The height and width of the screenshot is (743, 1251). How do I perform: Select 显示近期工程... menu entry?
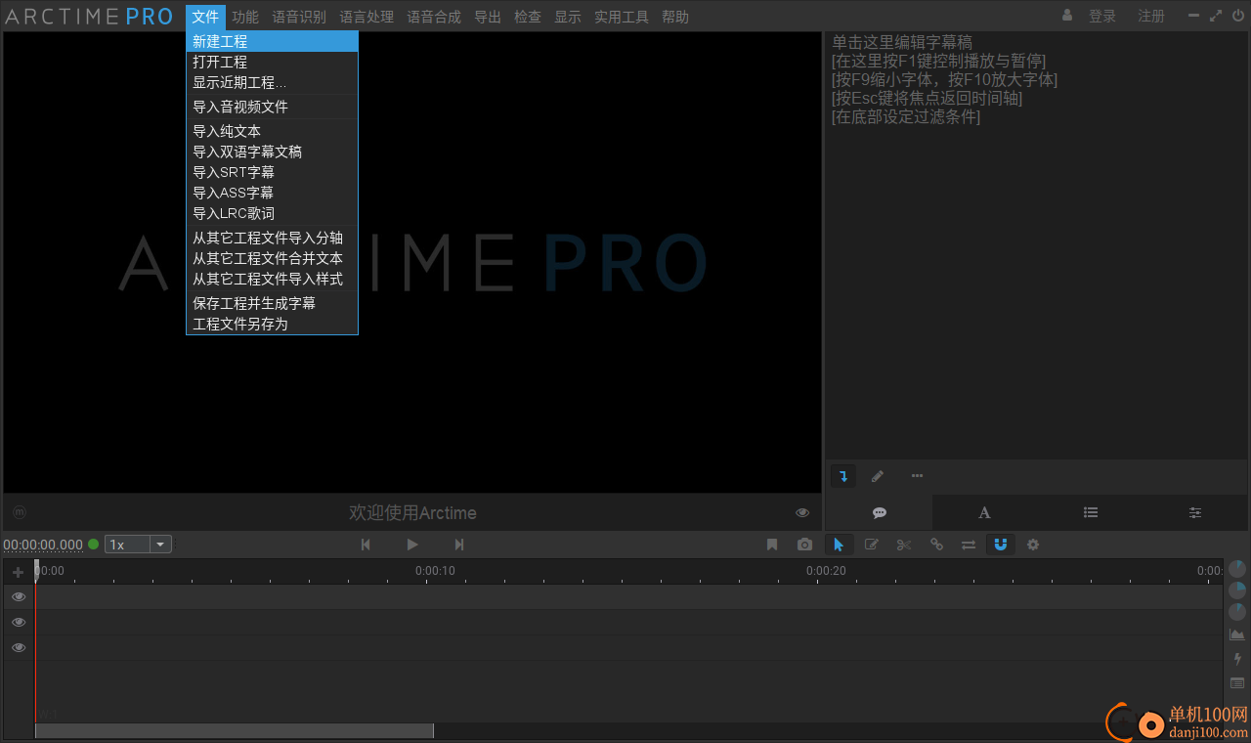(272, 82)
